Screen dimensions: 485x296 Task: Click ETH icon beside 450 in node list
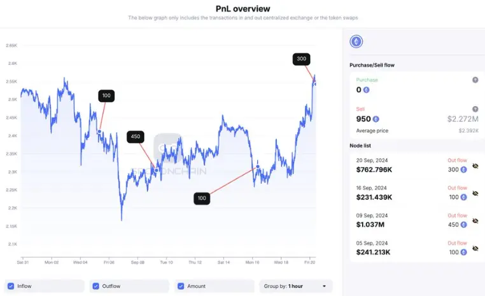463,224
